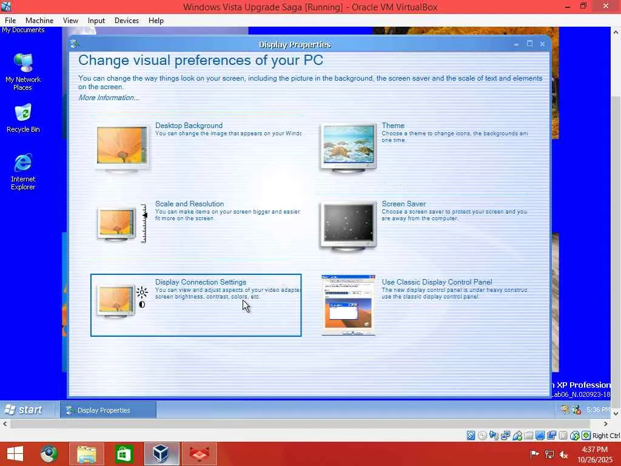Click the vertical scrollbar down arrow
This screenshot has height=466, width=621.
point(616,413)
